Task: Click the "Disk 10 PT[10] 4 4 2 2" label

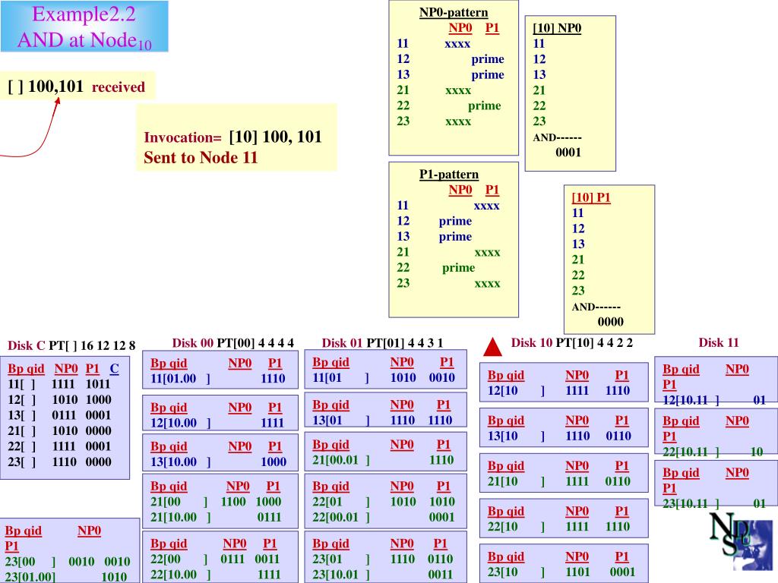Action: click(571, 343)
